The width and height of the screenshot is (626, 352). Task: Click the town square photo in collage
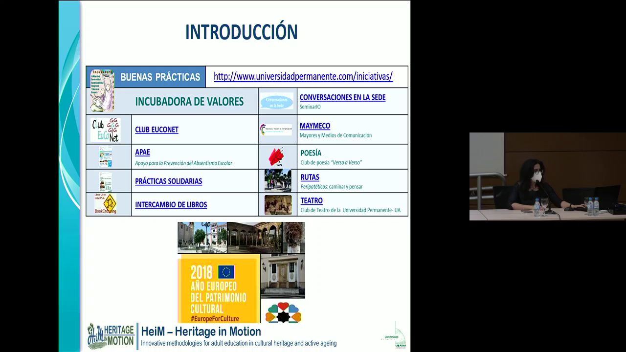[x=202, y=238]
